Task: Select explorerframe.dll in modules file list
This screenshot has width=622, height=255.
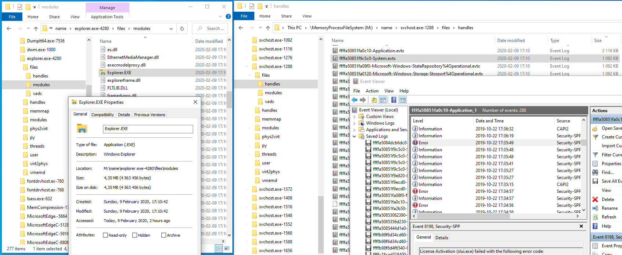Action: tap(124, 80)
